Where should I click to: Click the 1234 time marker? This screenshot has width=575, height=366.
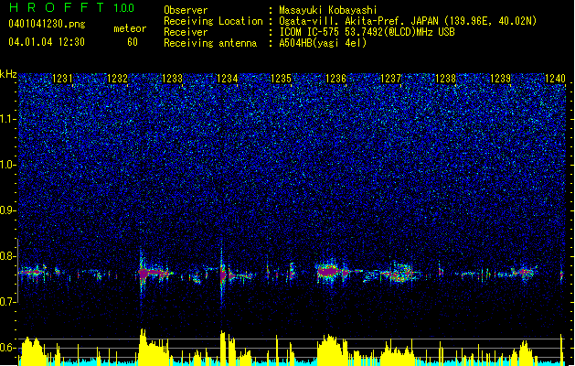227,78
